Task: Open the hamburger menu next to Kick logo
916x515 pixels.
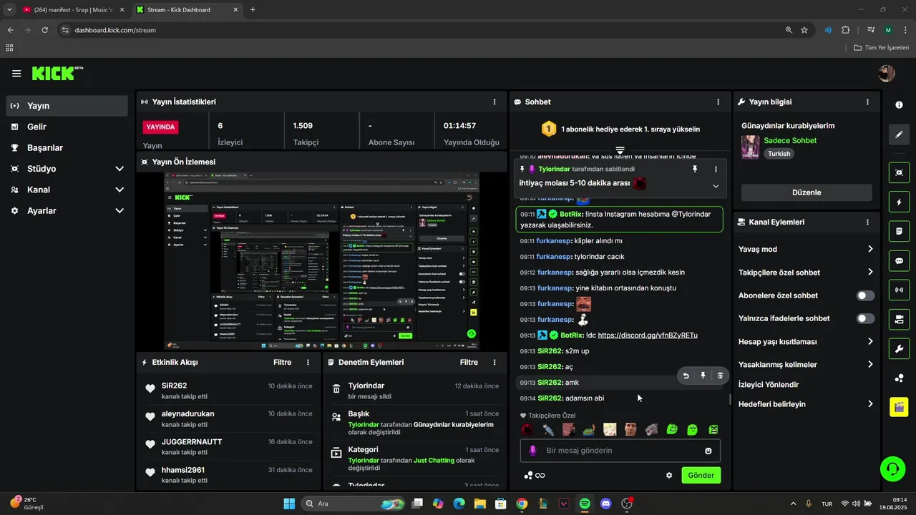Action: (16, 73)
